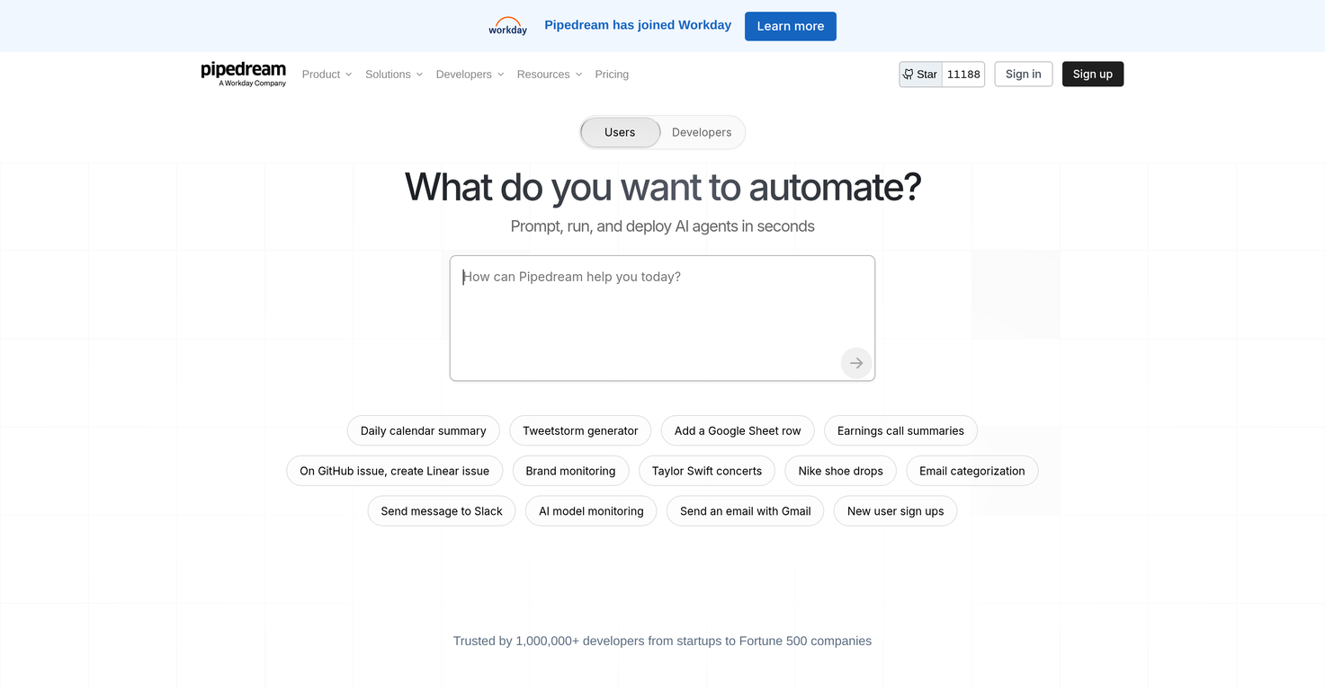The height and width of the screenshot is (690, 1325).
Task: Click the Pipedream logo in the header
Action: [x=243, y=74]
